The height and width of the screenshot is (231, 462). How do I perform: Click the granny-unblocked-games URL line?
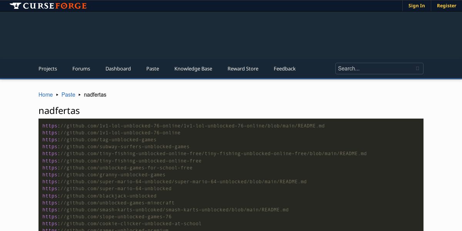click(104, 175)
